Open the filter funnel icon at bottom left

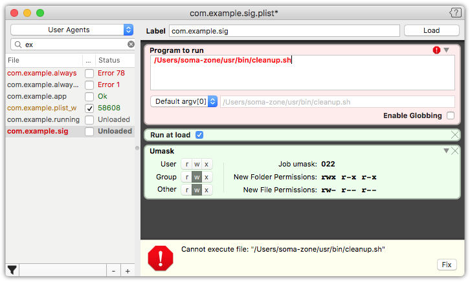pyautogui.click(x=12, y=270)
